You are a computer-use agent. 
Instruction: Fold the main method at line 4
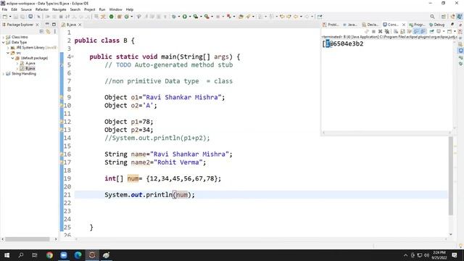72,57
